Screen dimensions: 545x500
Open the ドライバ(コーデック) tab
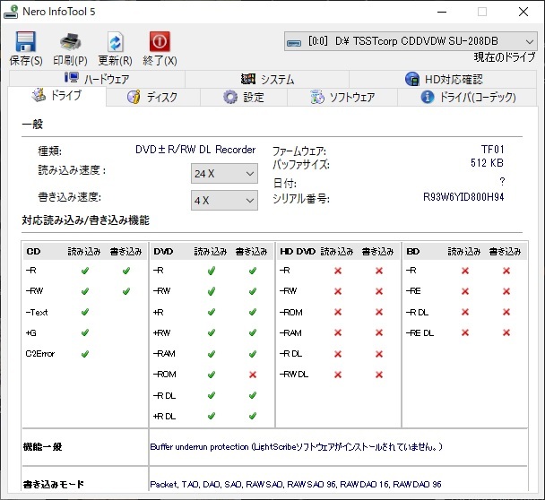click(x=467, y=97)
